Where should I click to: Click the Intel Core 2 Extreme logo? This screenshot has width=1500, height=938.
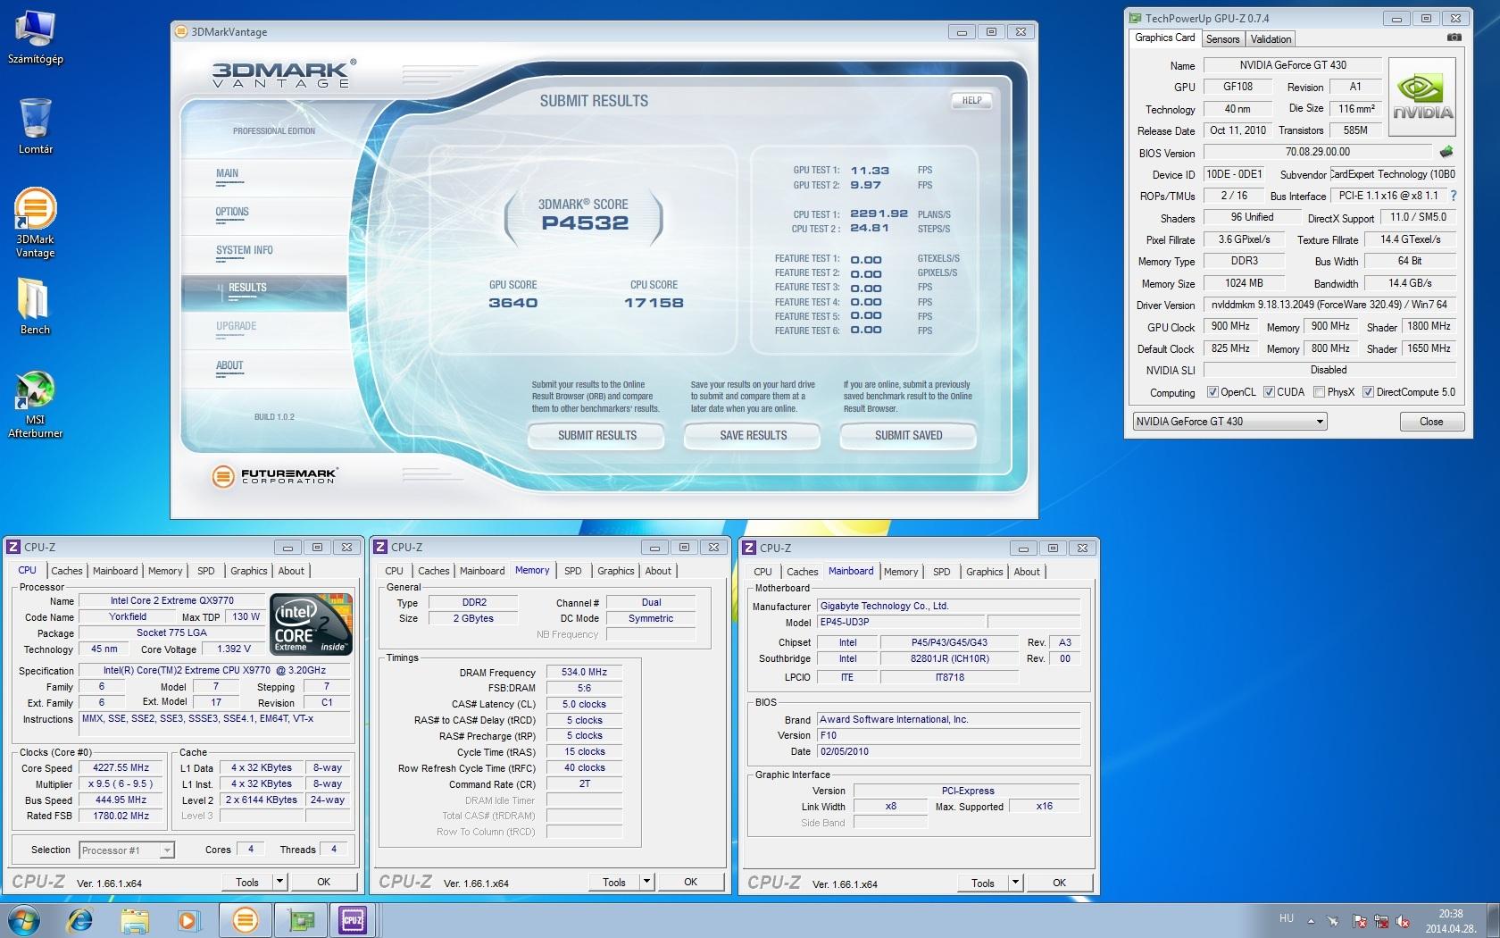point(311,624)
